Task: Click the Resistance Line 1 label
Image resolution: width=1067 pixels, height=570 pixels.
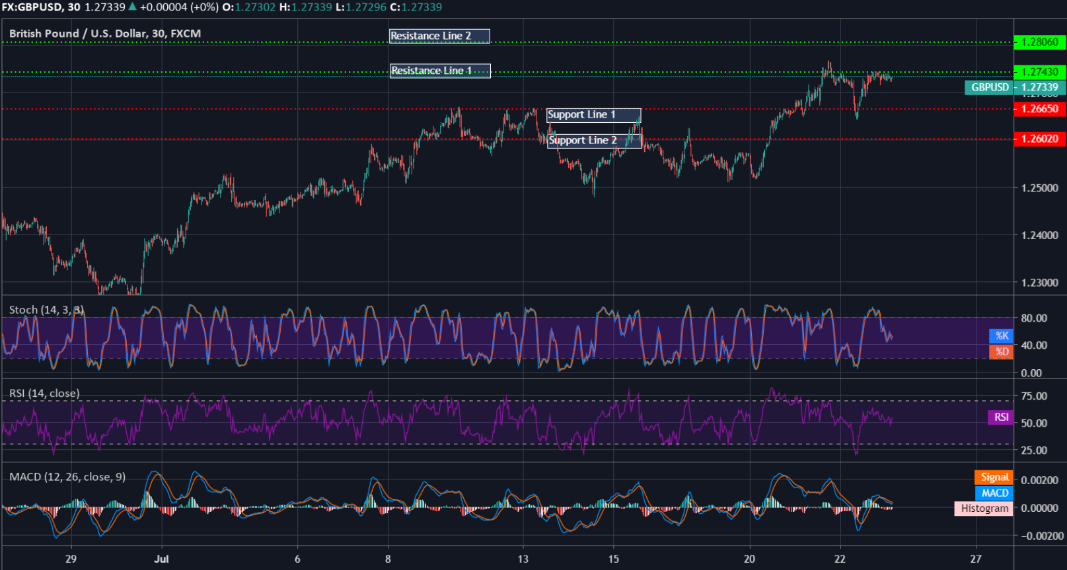Action: point(440,71)
